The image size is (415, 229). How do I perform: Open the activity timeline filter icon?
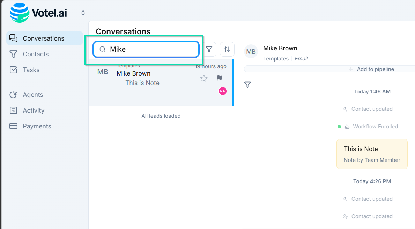pos(247,85)
